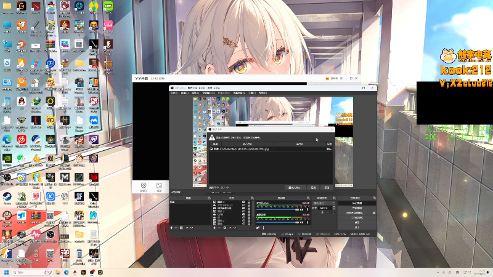The width and height of the screenshot is (493, 277).
Task: Add a new scene in OBS Scenes dock
Action: (x=171, y=228)
